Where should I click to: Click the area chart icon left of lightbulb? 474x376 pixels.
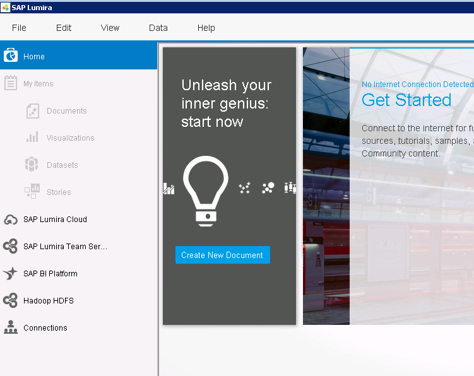(x=169, y=189)
